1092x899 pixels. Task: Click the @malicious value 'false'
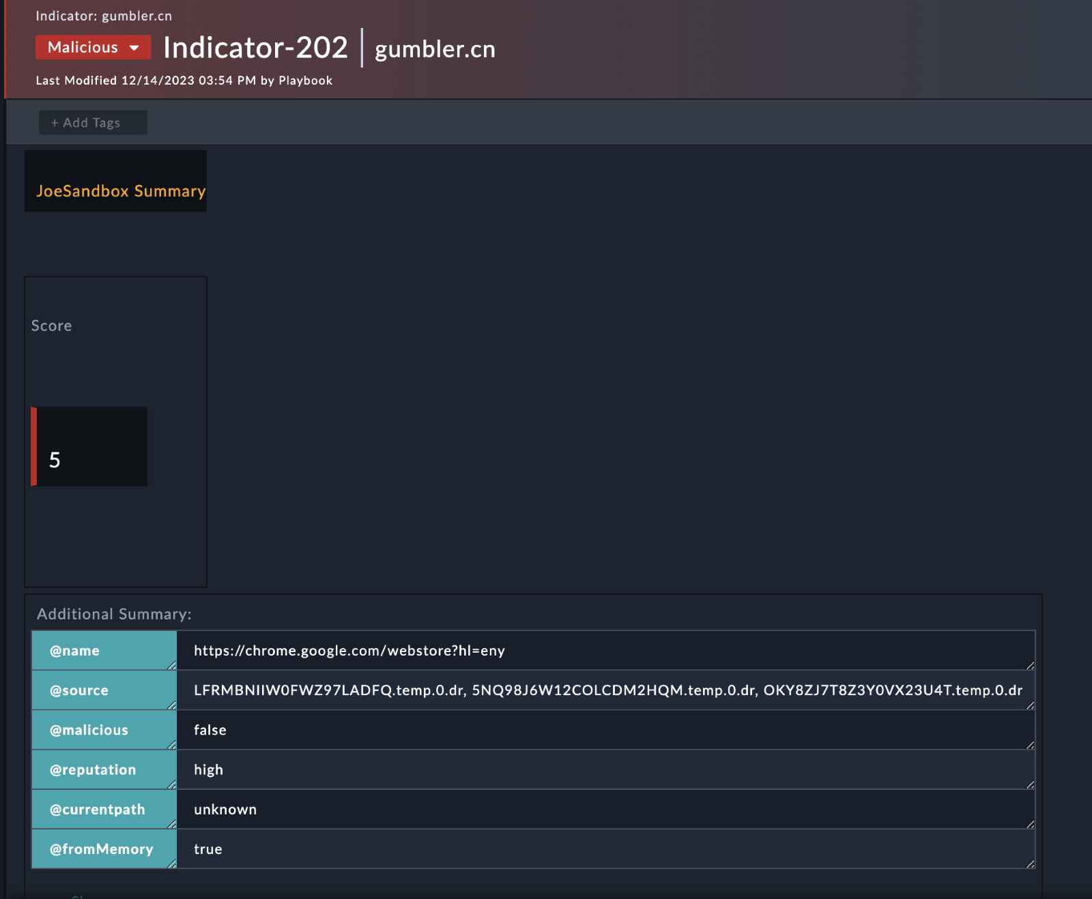[210, 730]
